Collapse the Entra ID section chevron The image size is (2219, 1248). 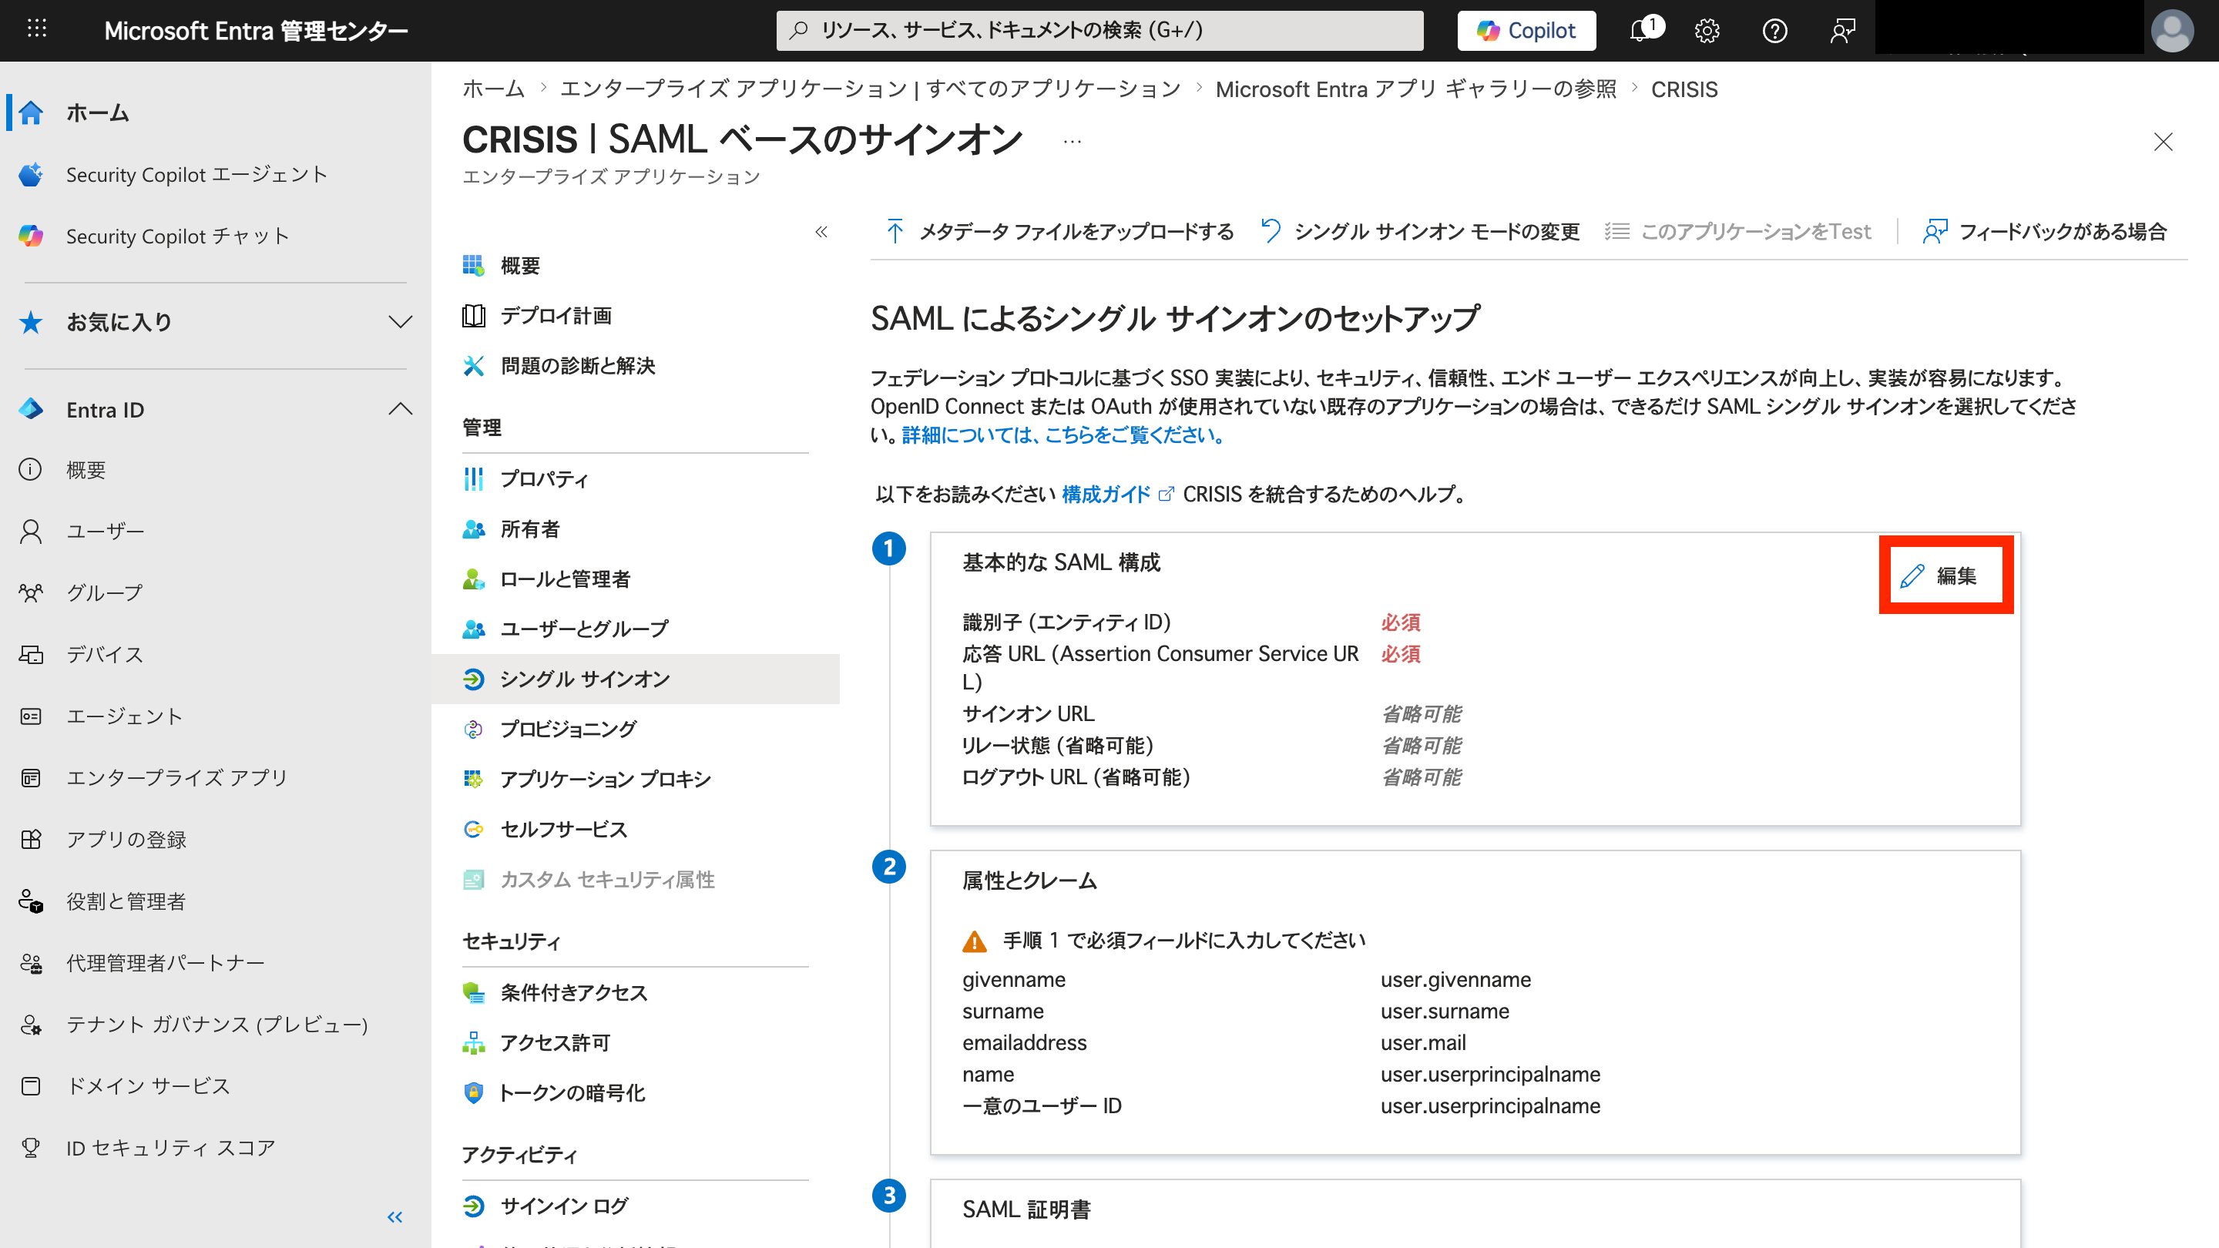(400, 409)
